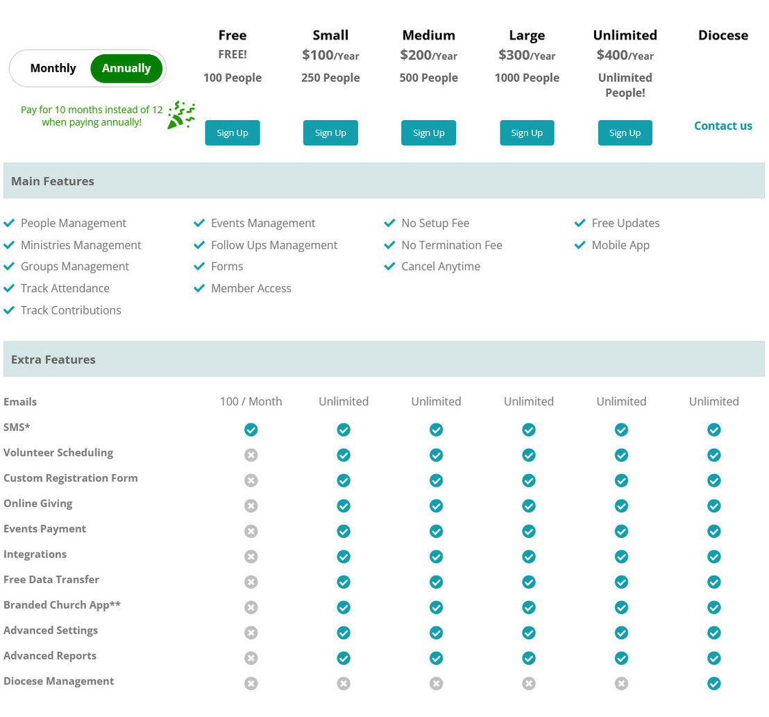The image size is (769, 717).
Task: Click checkmark beside Ministries Management
Action: [9, 245]
